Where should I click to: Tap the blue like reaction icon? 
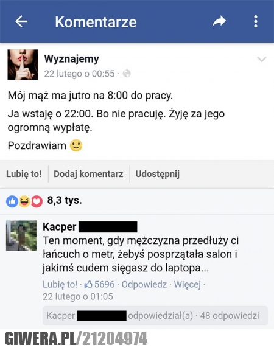pos(12,201)
